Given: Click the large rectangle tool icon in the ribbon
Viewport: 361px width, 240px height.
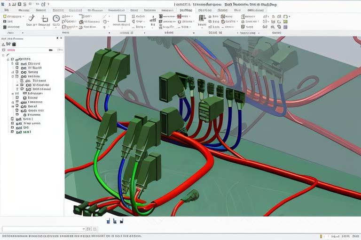Looking at the screenshot, I should (x=122, y=19).
